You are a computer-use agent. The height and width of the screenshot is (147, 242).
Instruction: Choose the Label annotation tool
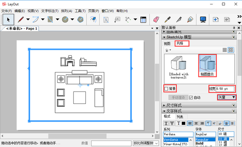(117, 20)
